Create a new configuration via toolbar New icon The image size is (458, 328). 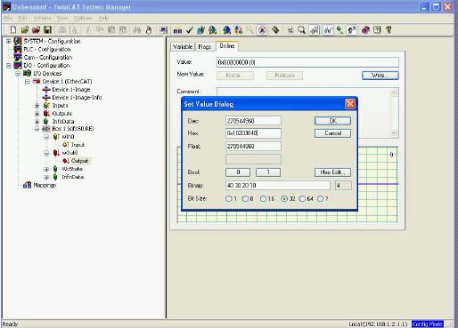(13, 29)
